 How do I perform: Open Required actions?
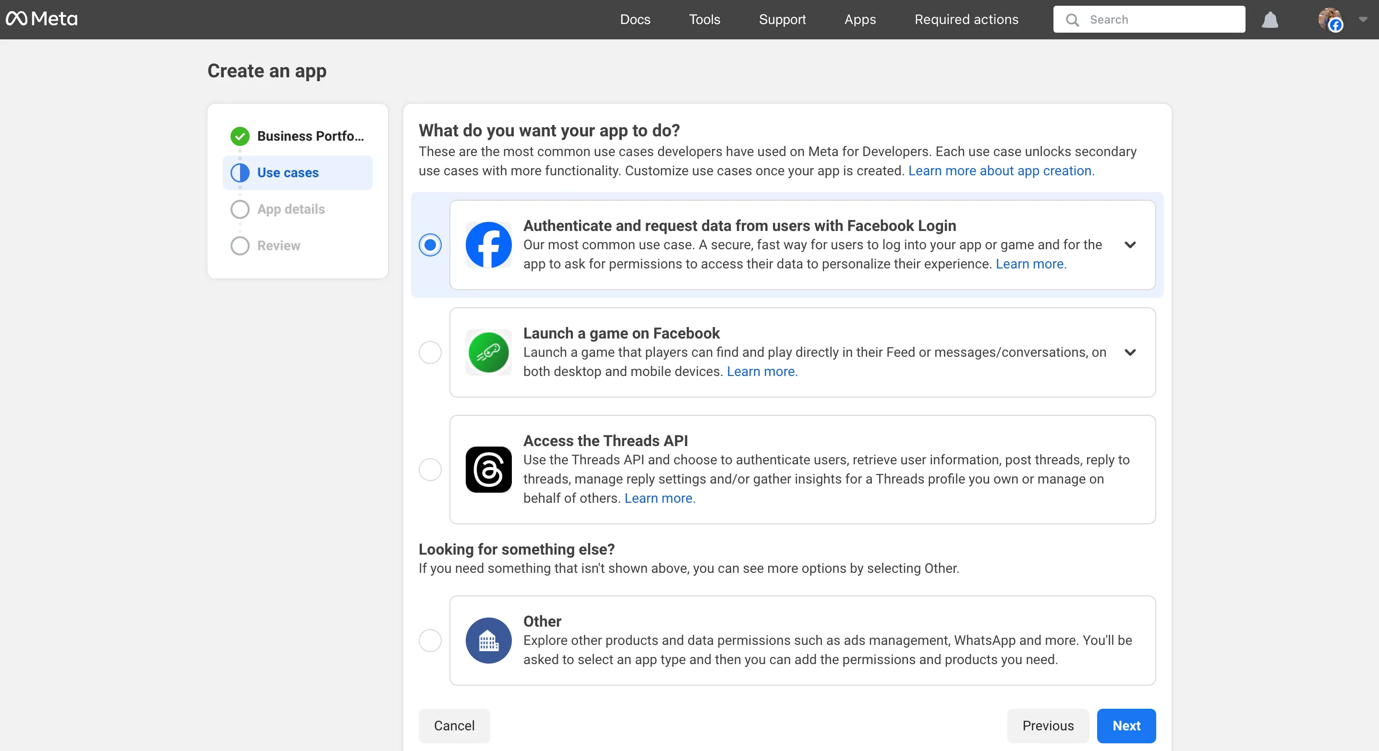tap(966, 19)
